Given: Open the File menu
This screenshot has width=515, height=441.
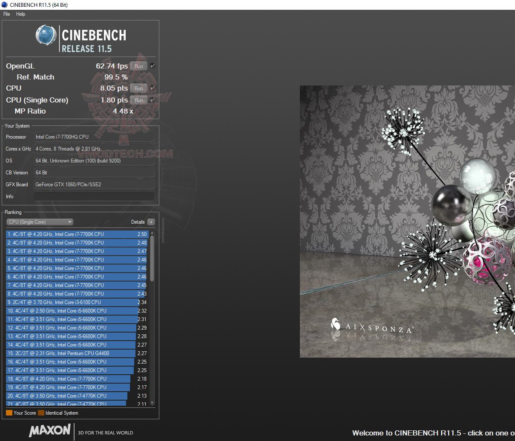Looking at the screenshot, I should (x=6, y=14).
